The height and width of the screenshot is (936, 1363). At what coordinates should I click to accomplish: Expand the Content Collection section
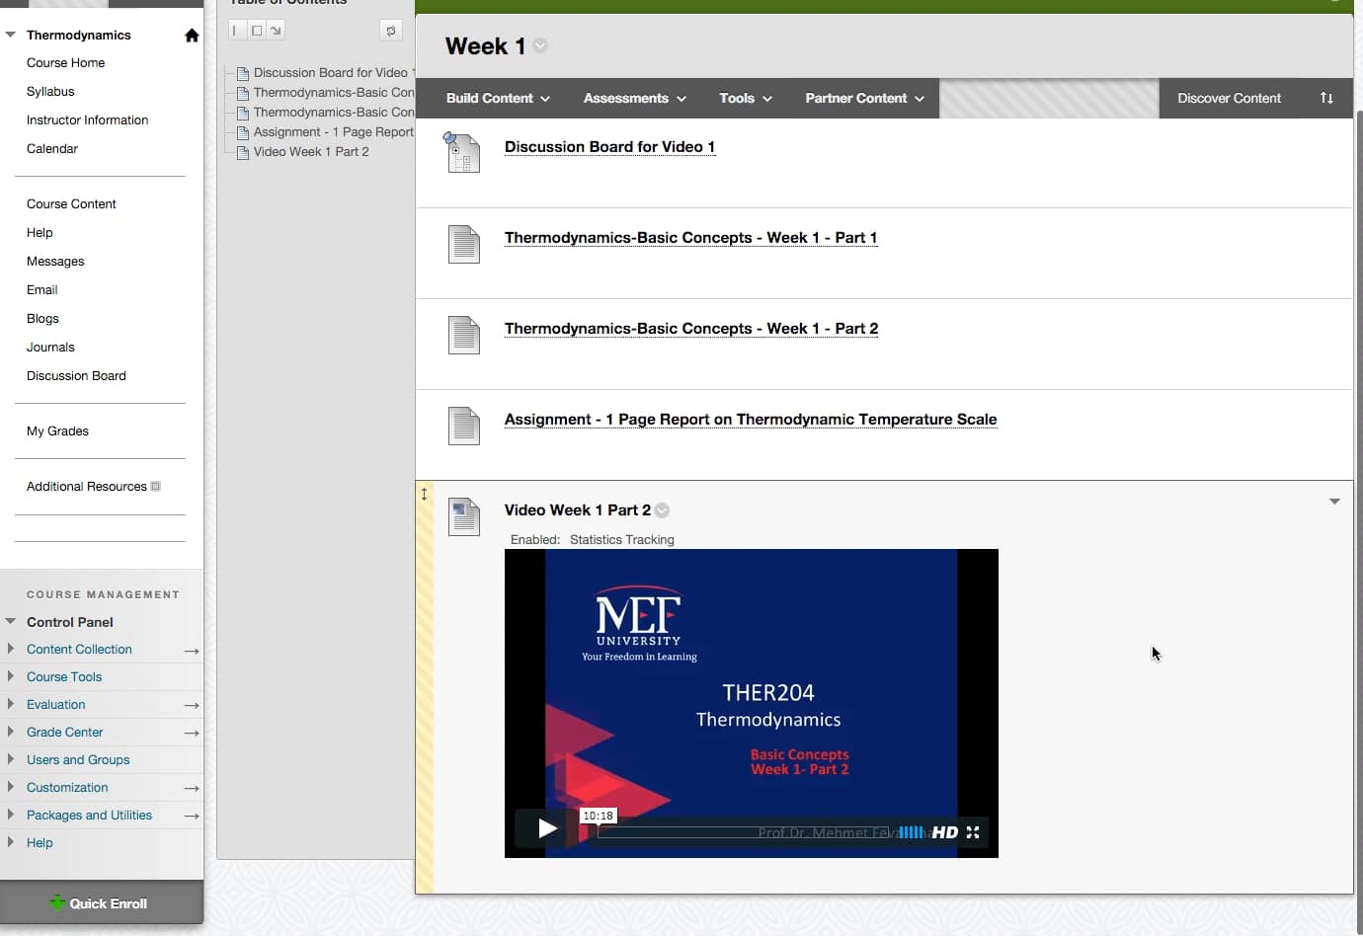pos(11,649)
